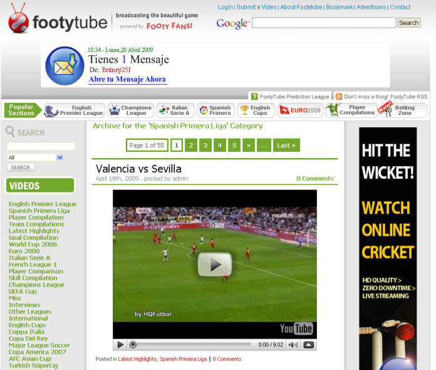Open the Login link

[x=226, y=8]
